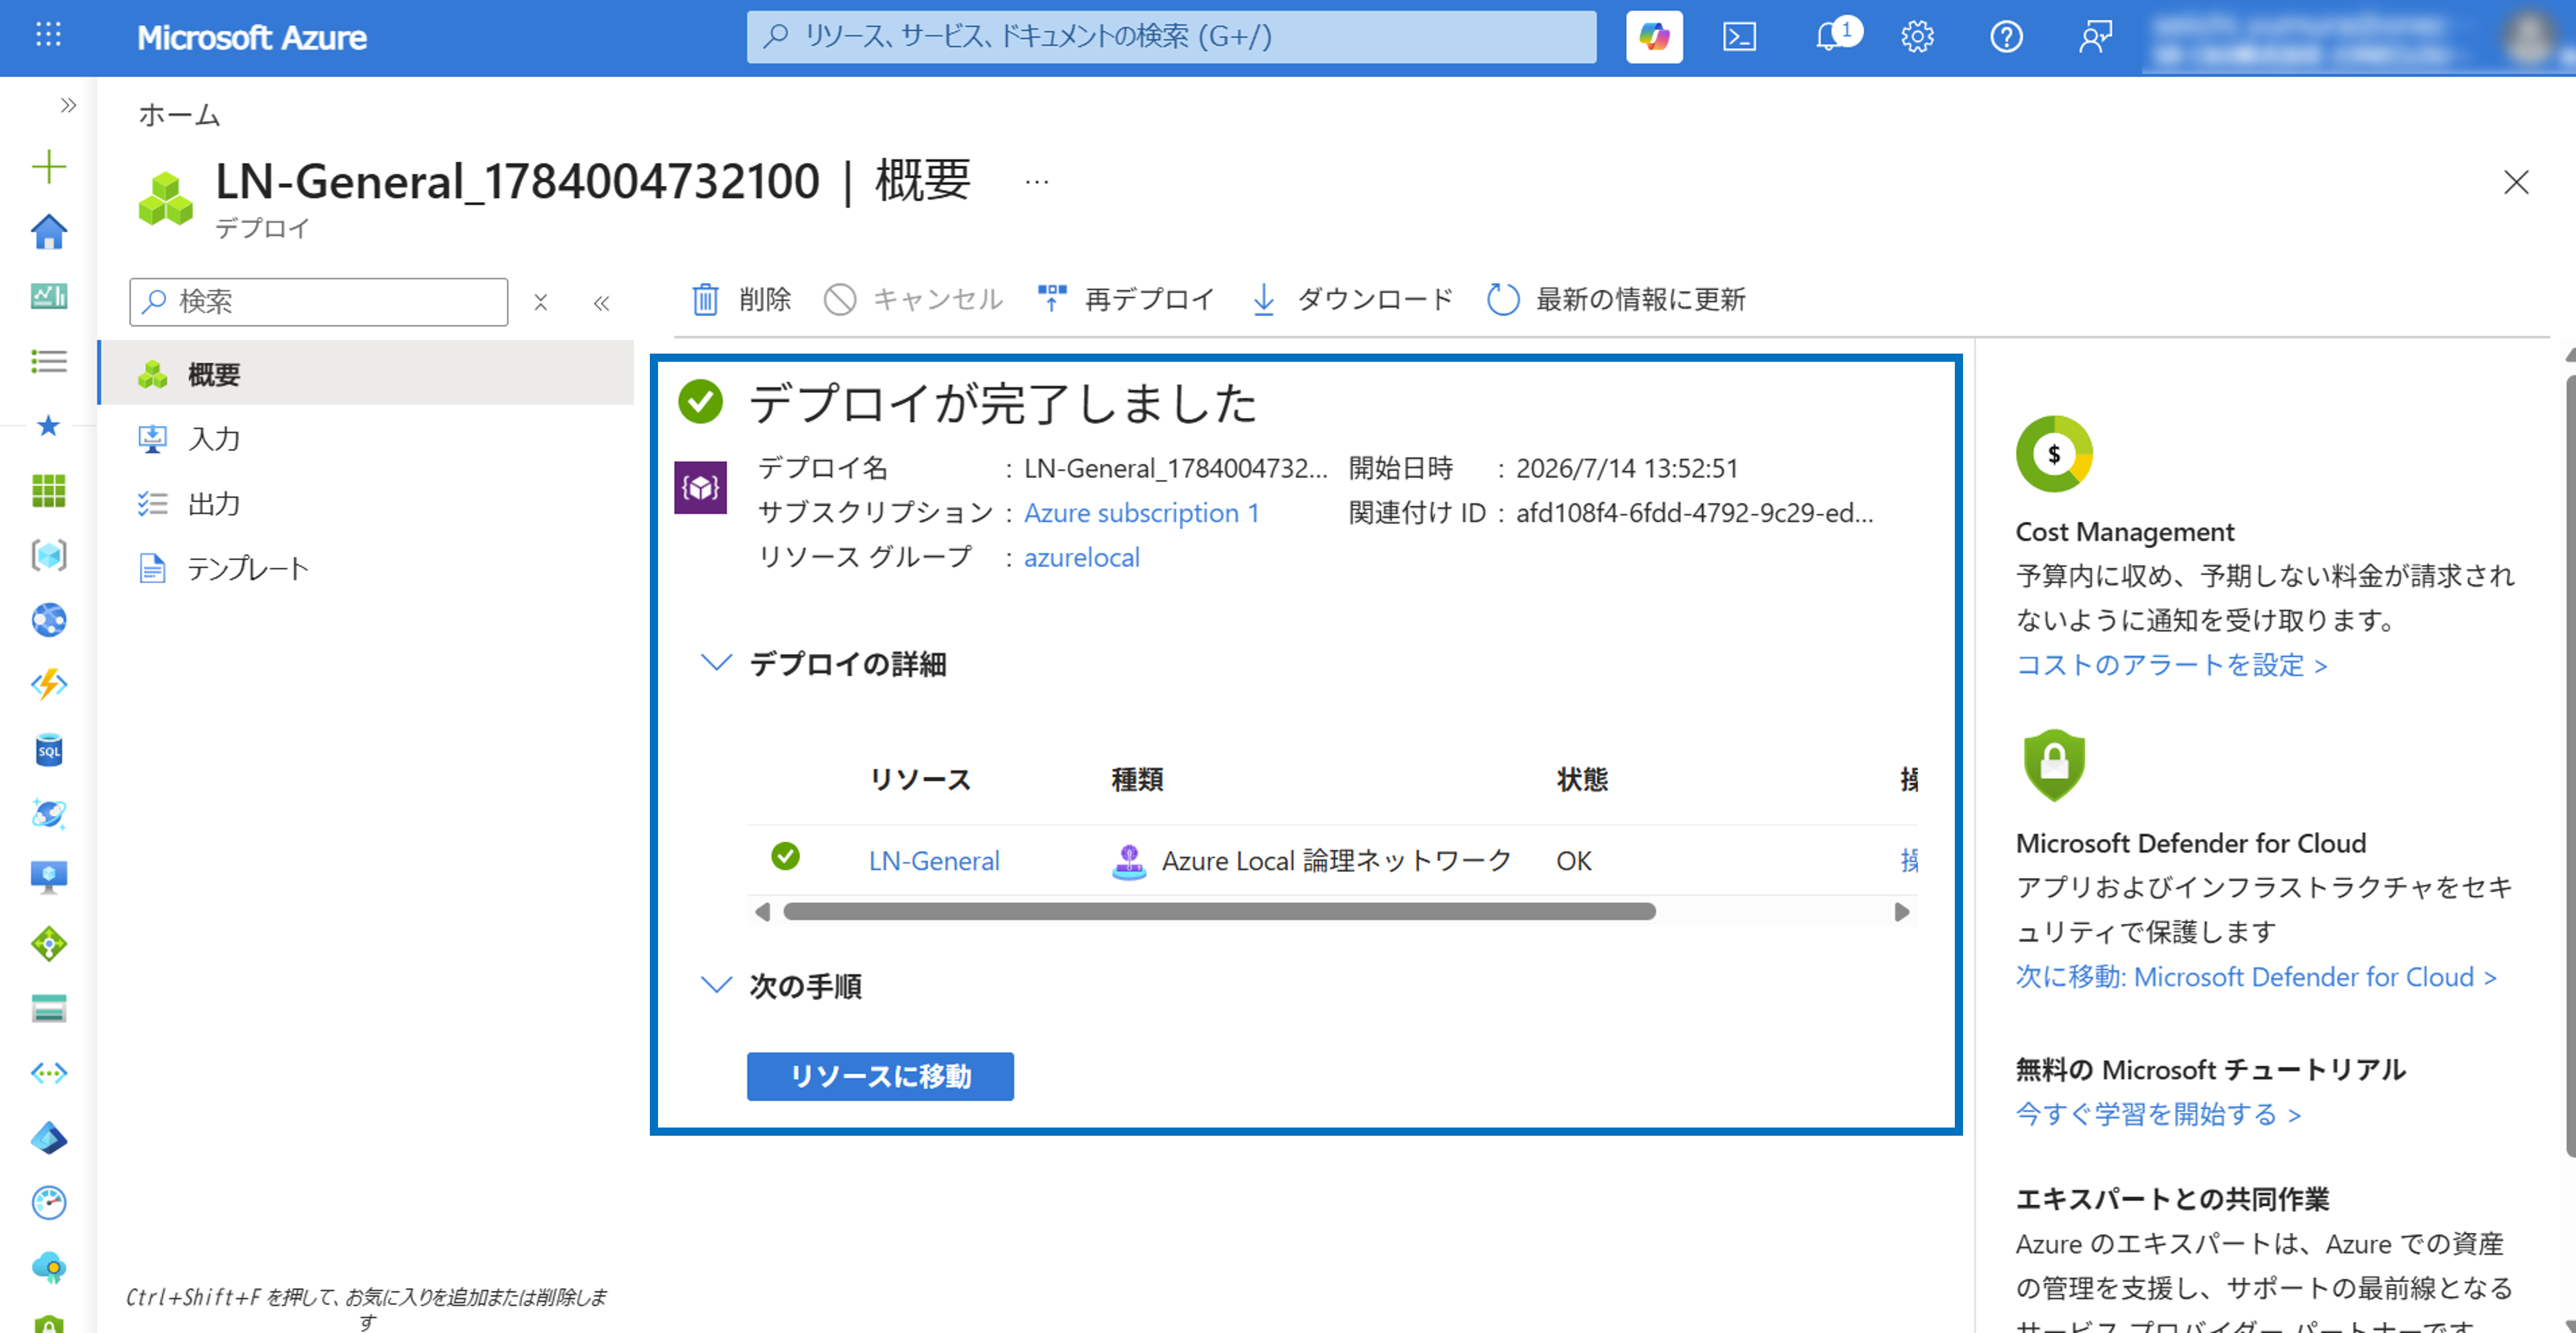The width and height of the screenshot is (2576, 1333).
Task: Open Storage accounts icon in sidebar
Action: 48,1008
